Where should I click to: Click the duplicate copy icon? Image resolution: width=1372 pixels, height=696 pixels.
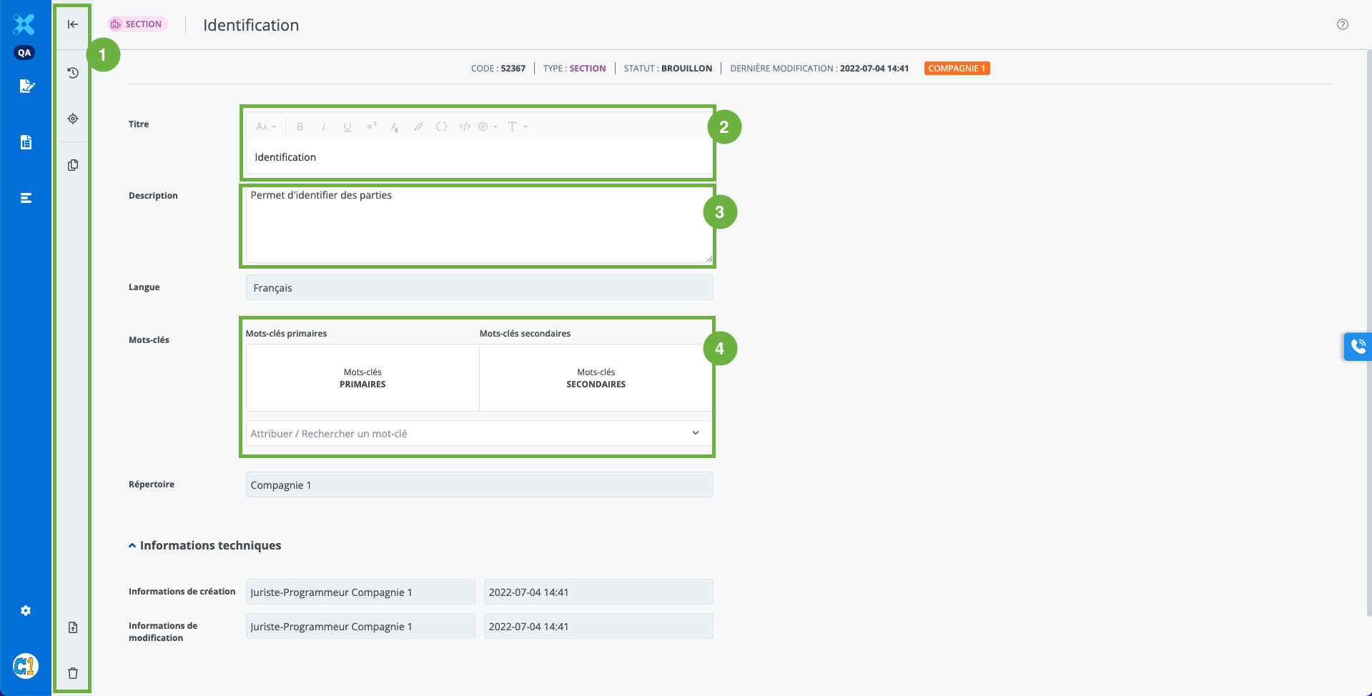point(73,165)
